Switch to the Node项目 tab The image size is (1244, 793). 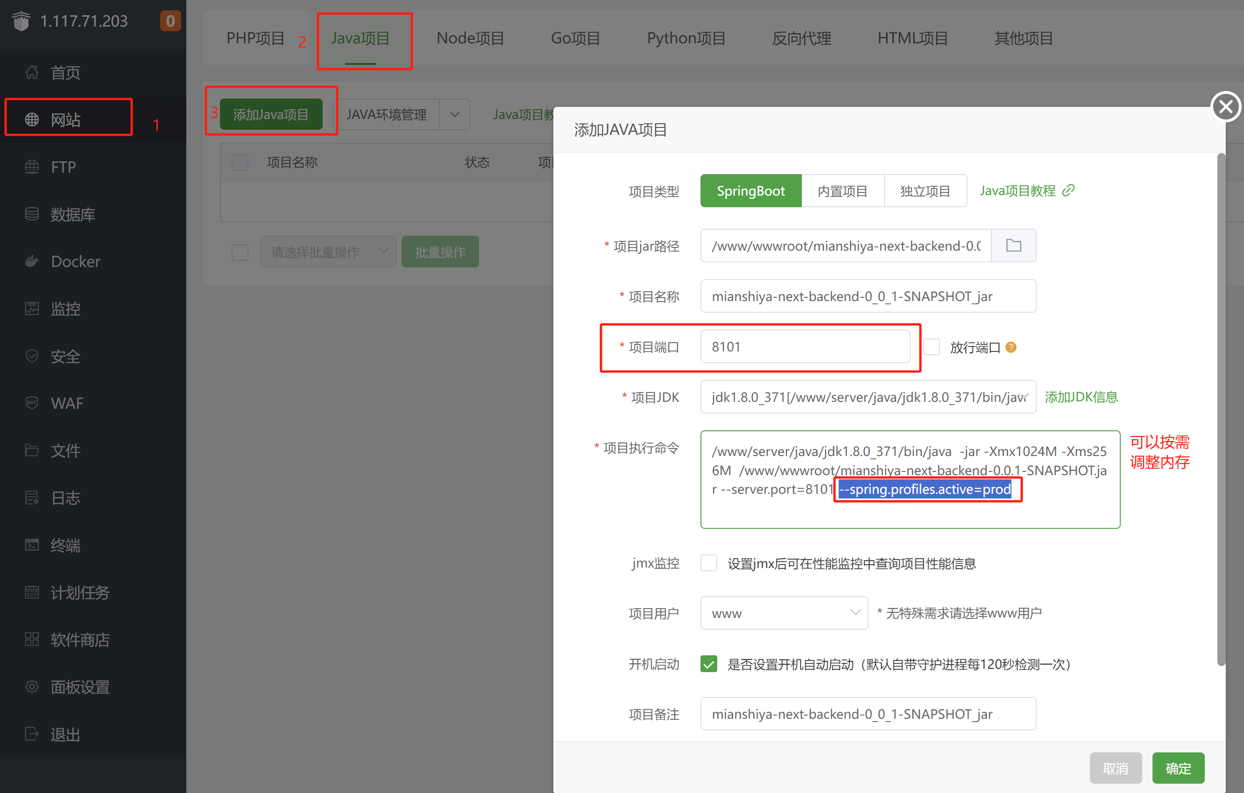pyautogui.click(x=472, y=37)
